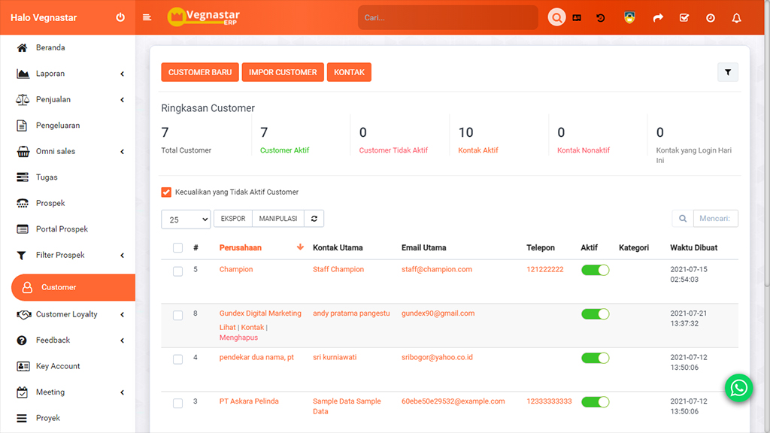Open the 25 rows-per-page dropdown
Viewport: 770px width, 433px height.
pos(186,220)
